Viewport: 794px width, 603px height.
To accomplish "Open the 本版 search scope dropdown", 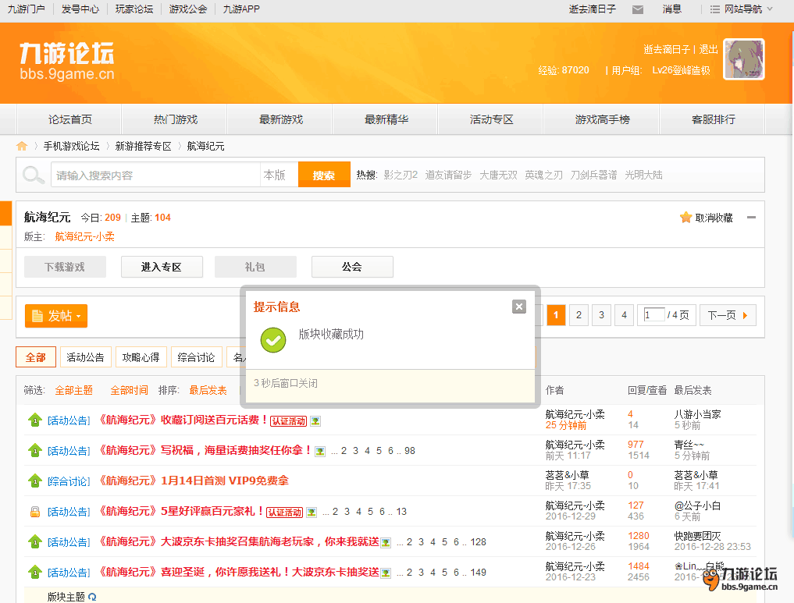I will [279, 175].
